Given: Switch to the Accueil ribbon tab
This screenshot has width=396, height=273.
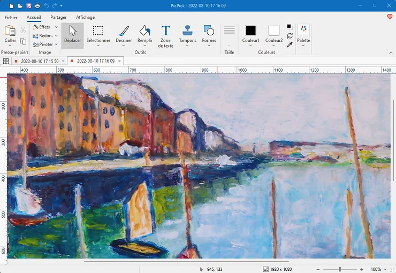Looking at the screenshot, I should 34,17.
